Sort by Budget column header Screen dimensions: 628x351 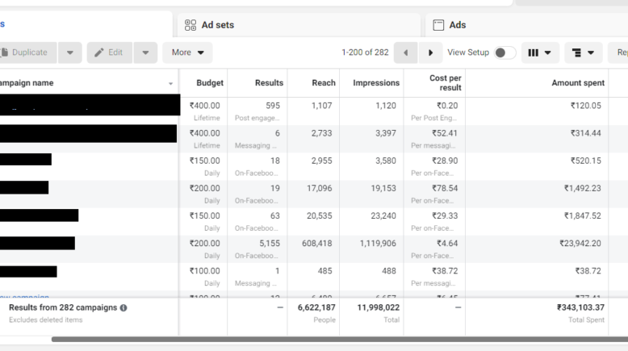[x=210, y=83]
